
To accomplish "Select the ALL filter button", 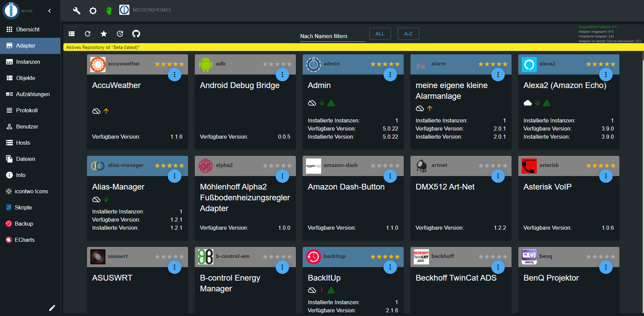I will (380, 34).
